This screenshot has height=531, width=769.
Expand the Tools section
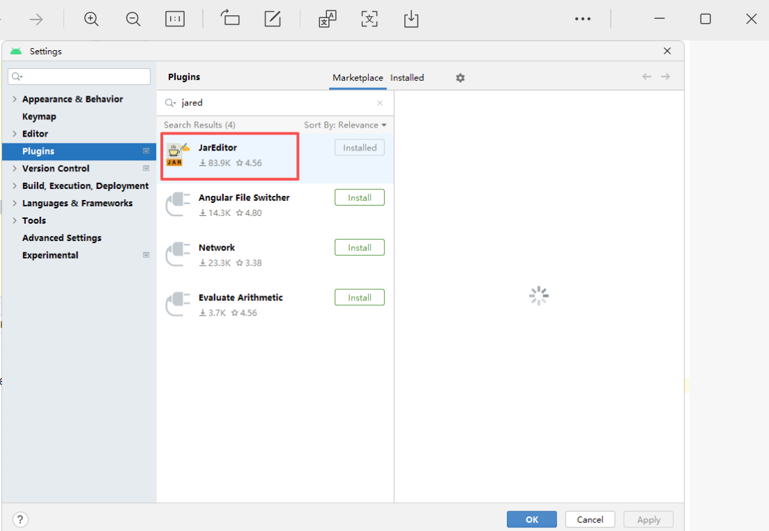click(x=15, y=221)
